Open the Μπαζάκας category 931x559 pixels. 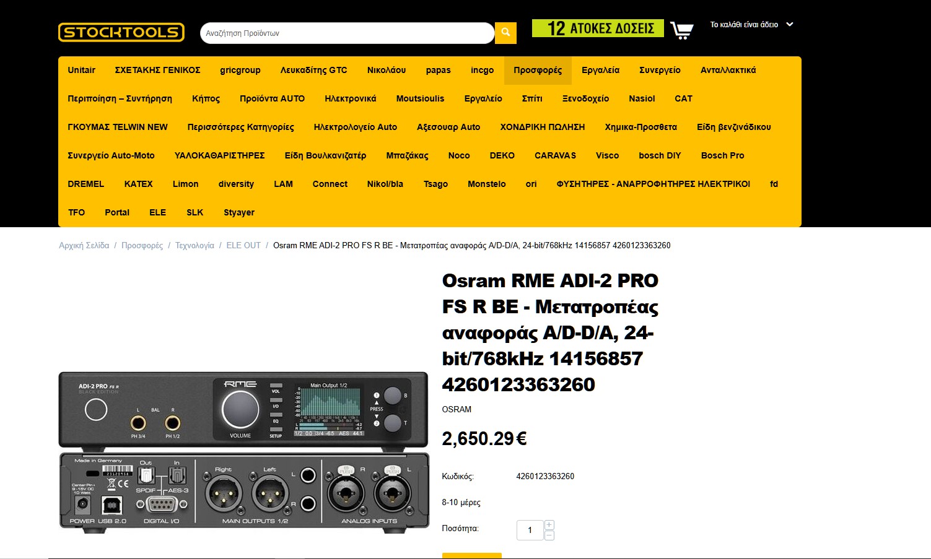point(407,155)
